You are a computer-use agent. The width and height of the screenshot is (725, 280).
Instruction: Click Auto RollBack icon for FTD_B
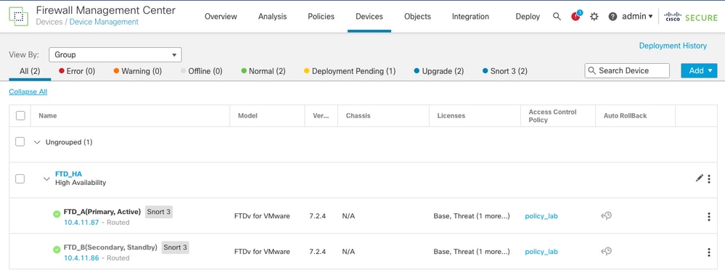[x=606, y=252]
